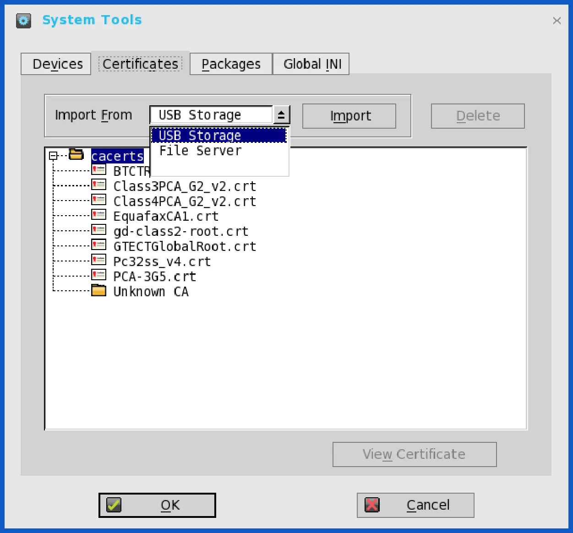The width and height of the screenshot is (573, 533).
Task: Select the Pc32ss_v4.crt file entry
Action: click(162, 261)
